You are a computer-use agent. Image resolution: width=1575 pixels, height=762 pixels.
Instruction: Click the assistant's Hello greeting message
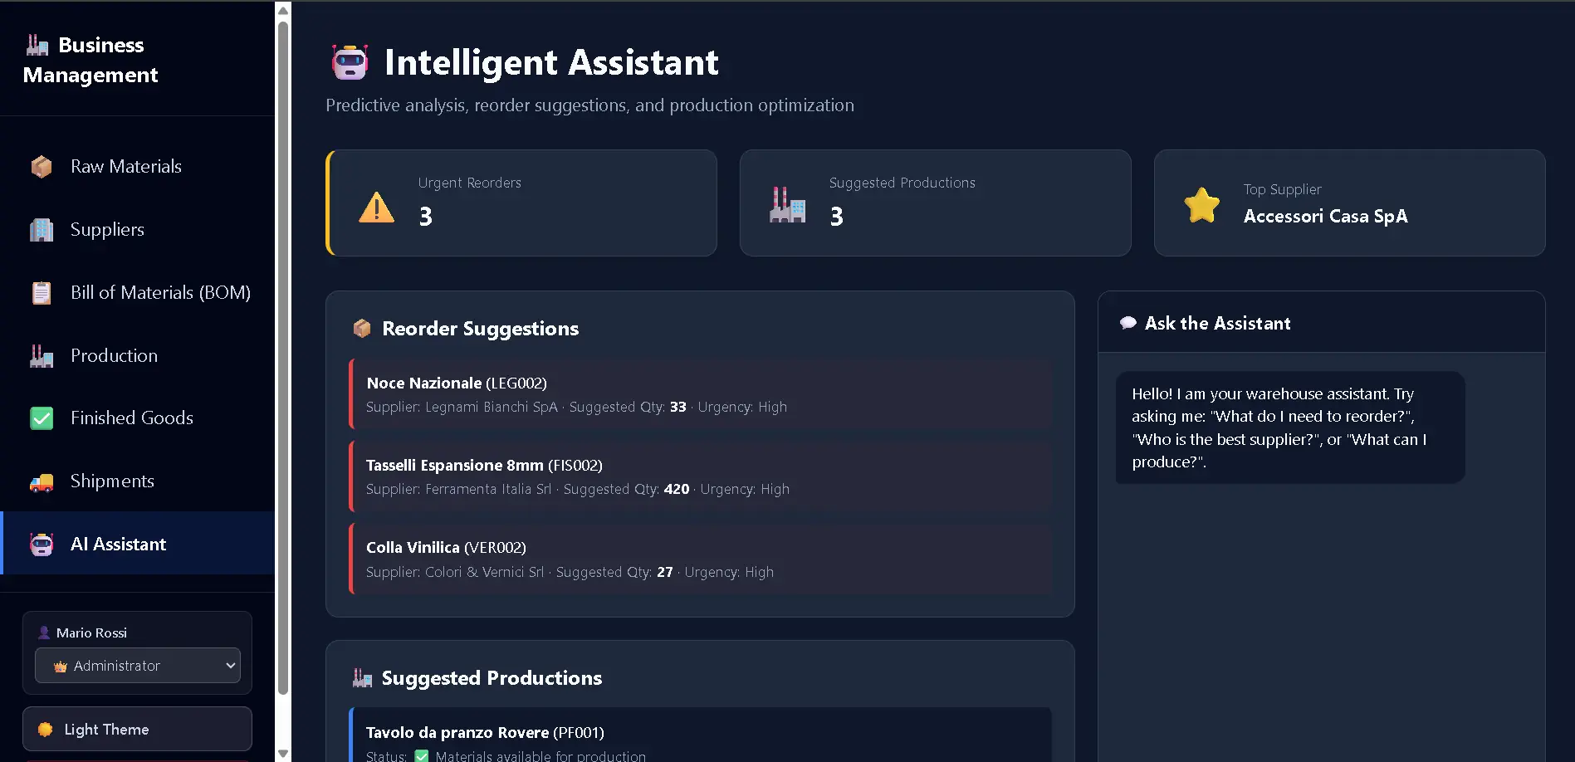[1290, 427]
